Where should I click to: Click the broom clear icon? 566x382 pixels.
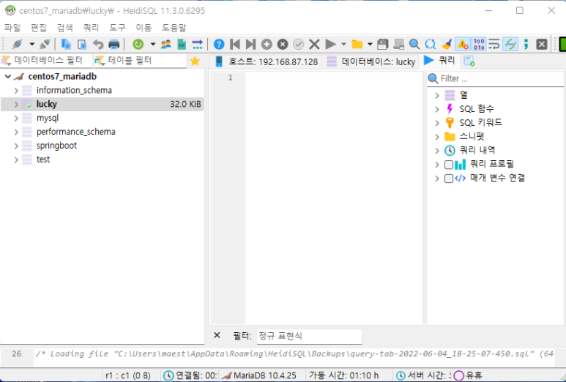coord(447,45)
